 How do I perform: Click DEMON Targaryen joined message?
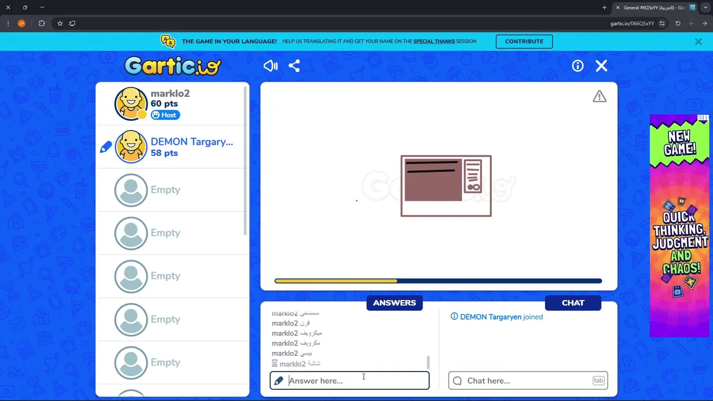click(x=501, y=317)
